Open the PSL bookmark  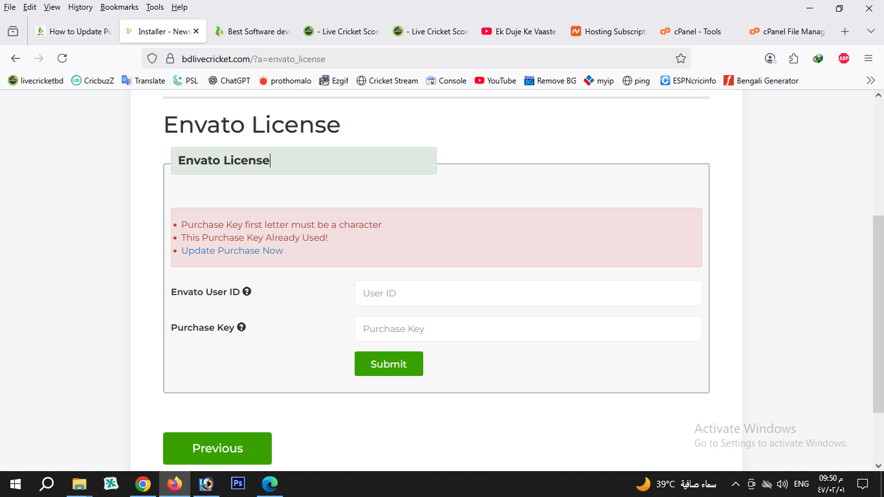186,80
